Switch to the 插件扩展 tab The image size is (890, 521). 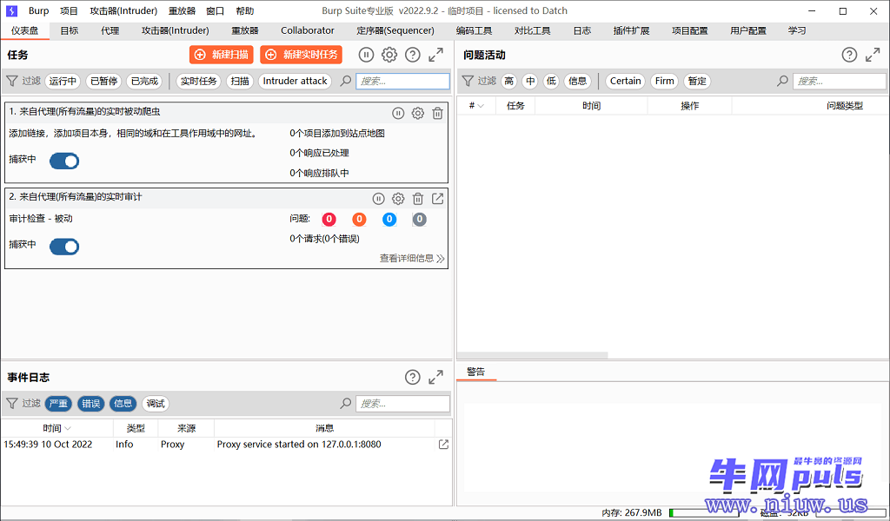click(x=631, y=30)
